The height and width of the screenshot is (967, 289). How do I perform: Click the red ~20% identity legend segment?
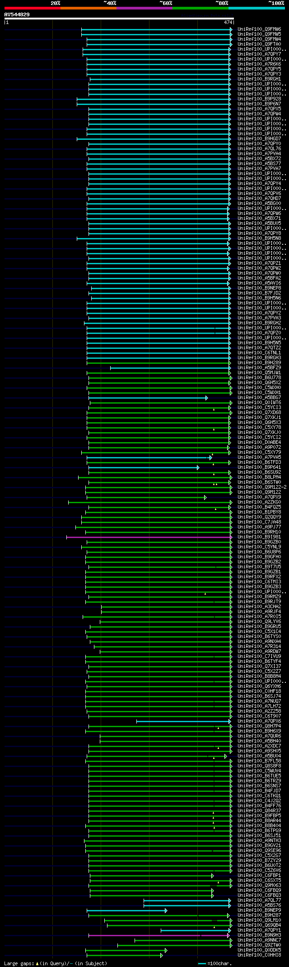click(32, 8)
